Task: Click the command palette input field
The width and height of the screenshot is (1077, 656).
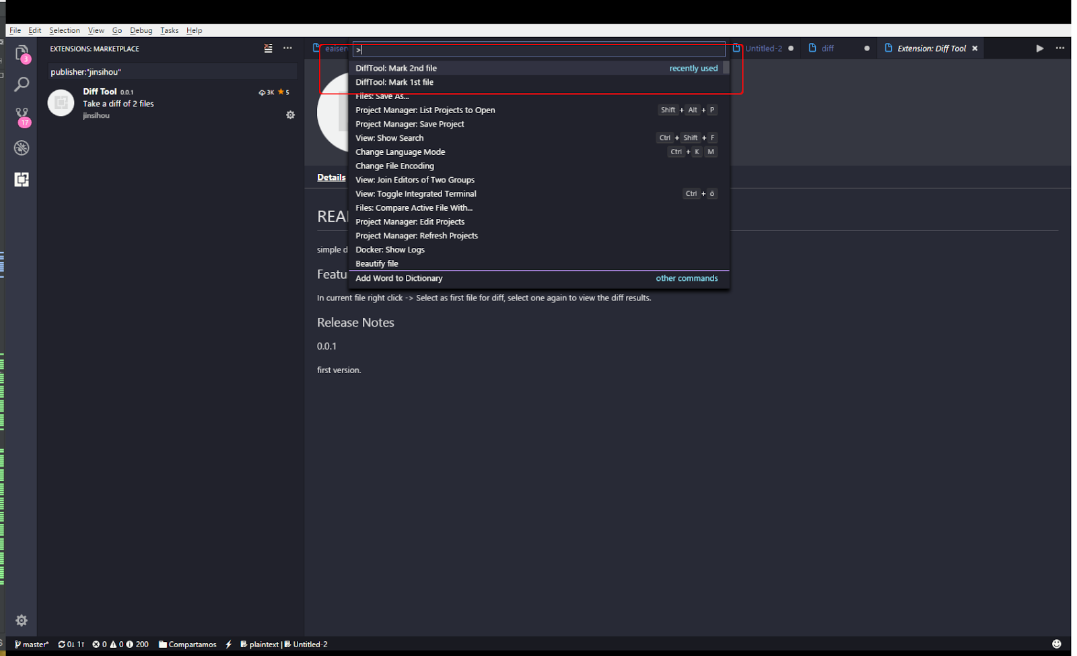Action: [x=538, y=49]
